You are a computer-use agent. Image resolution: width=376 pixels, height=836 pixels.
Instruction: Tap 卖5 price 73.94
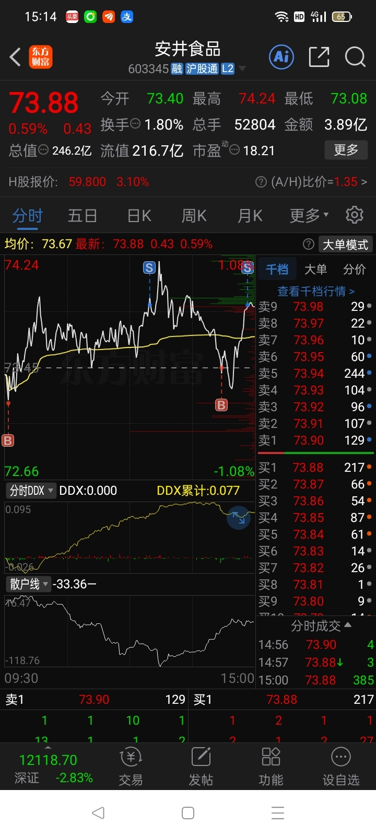pos(309,374)
